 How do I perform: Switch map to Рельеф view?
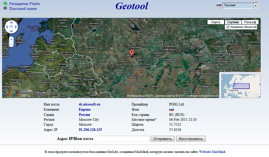pyautogui.click(x=250, y=22)
